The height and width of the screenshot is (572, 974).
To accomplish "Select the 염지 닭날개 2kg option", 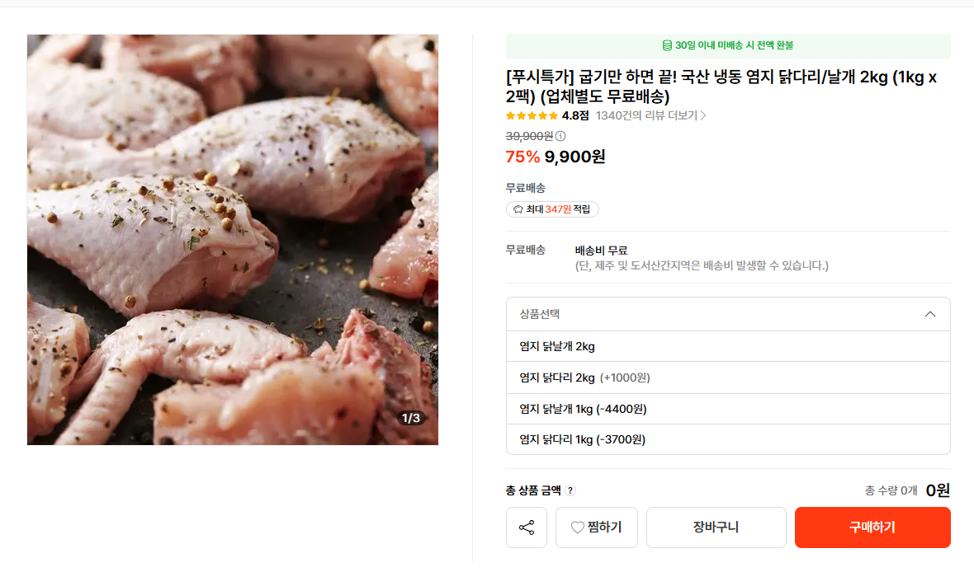I will tap(557, 346).
